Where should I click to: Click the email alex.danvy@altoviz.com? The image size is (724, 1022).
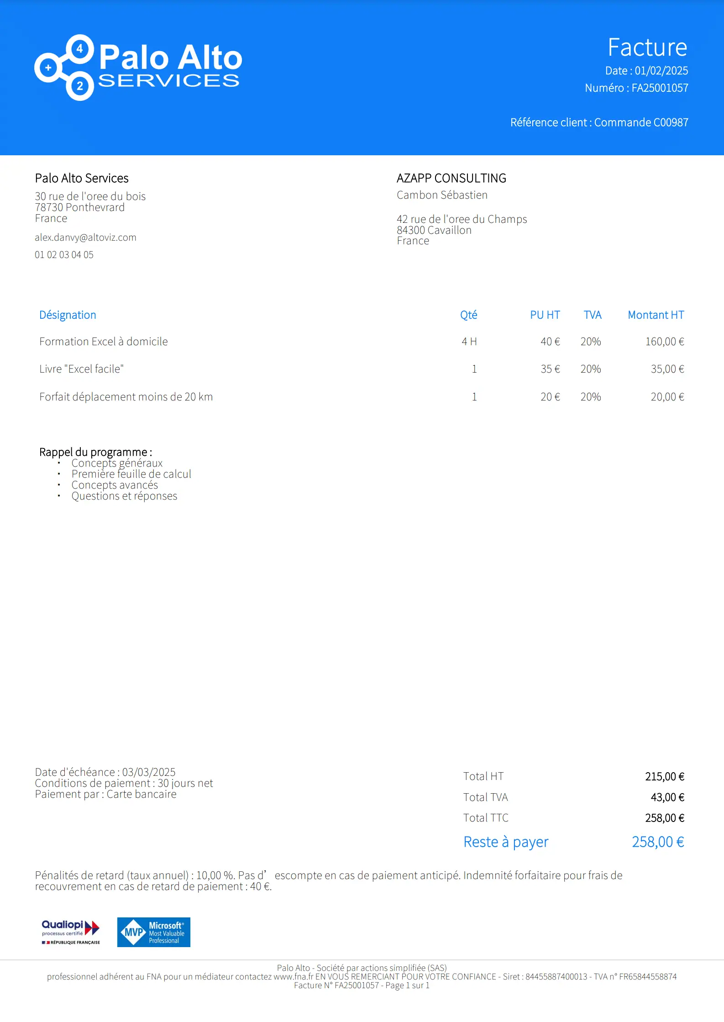coord(85,237)
